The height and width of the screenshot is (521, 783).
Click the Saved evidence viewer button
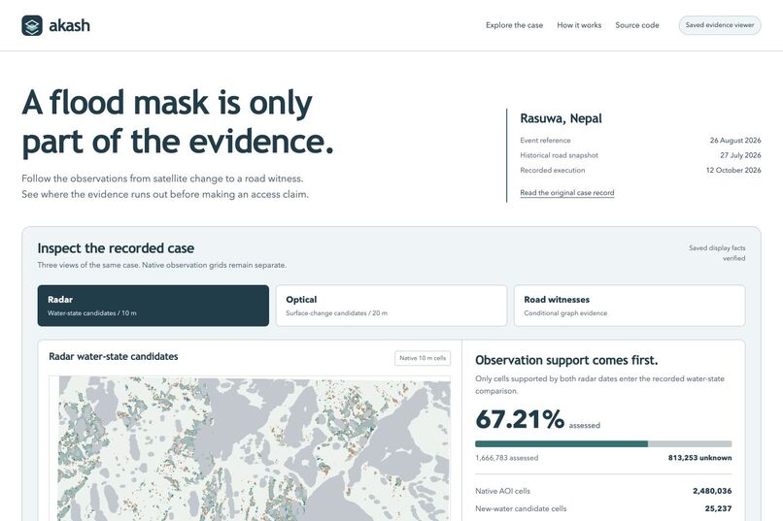[720, 25]
